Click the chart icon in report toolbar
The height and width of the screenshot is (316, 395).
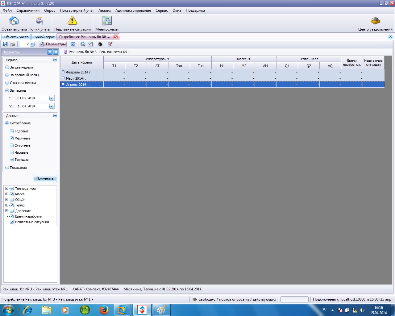click(x=90, y=44)
